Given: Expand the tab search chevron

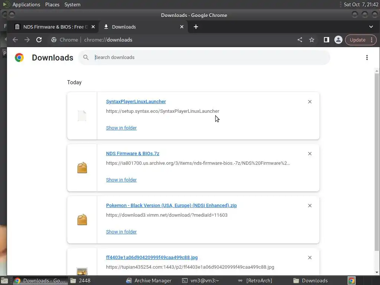Looking at the screenshot, I should pyautogui.click(x=371, y=27).
